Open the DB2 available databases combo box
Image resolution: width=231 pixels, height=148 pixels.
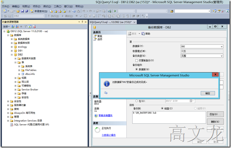(29, 16)
